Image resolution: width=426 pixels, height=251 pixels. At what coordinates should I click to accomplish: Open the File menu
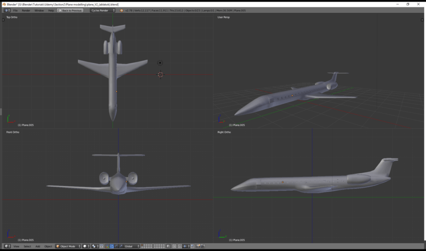coord(15,10)
